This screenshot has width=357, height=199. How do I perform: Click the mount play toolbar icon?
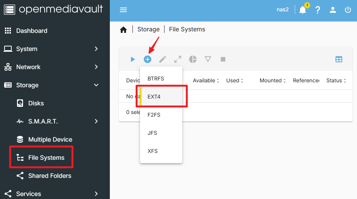(x=133, y=59)
